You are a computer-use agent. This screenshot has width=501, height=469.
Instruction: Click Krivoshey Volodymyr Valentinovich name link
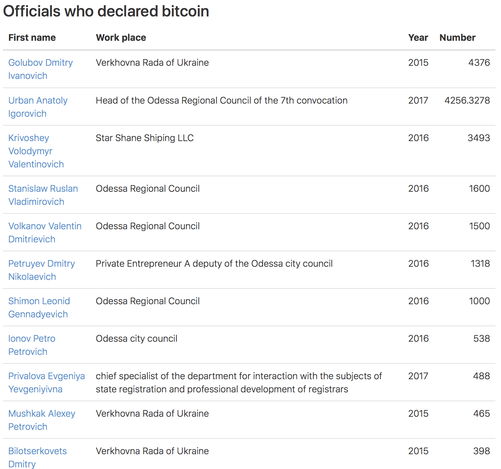tap(36, 151)
